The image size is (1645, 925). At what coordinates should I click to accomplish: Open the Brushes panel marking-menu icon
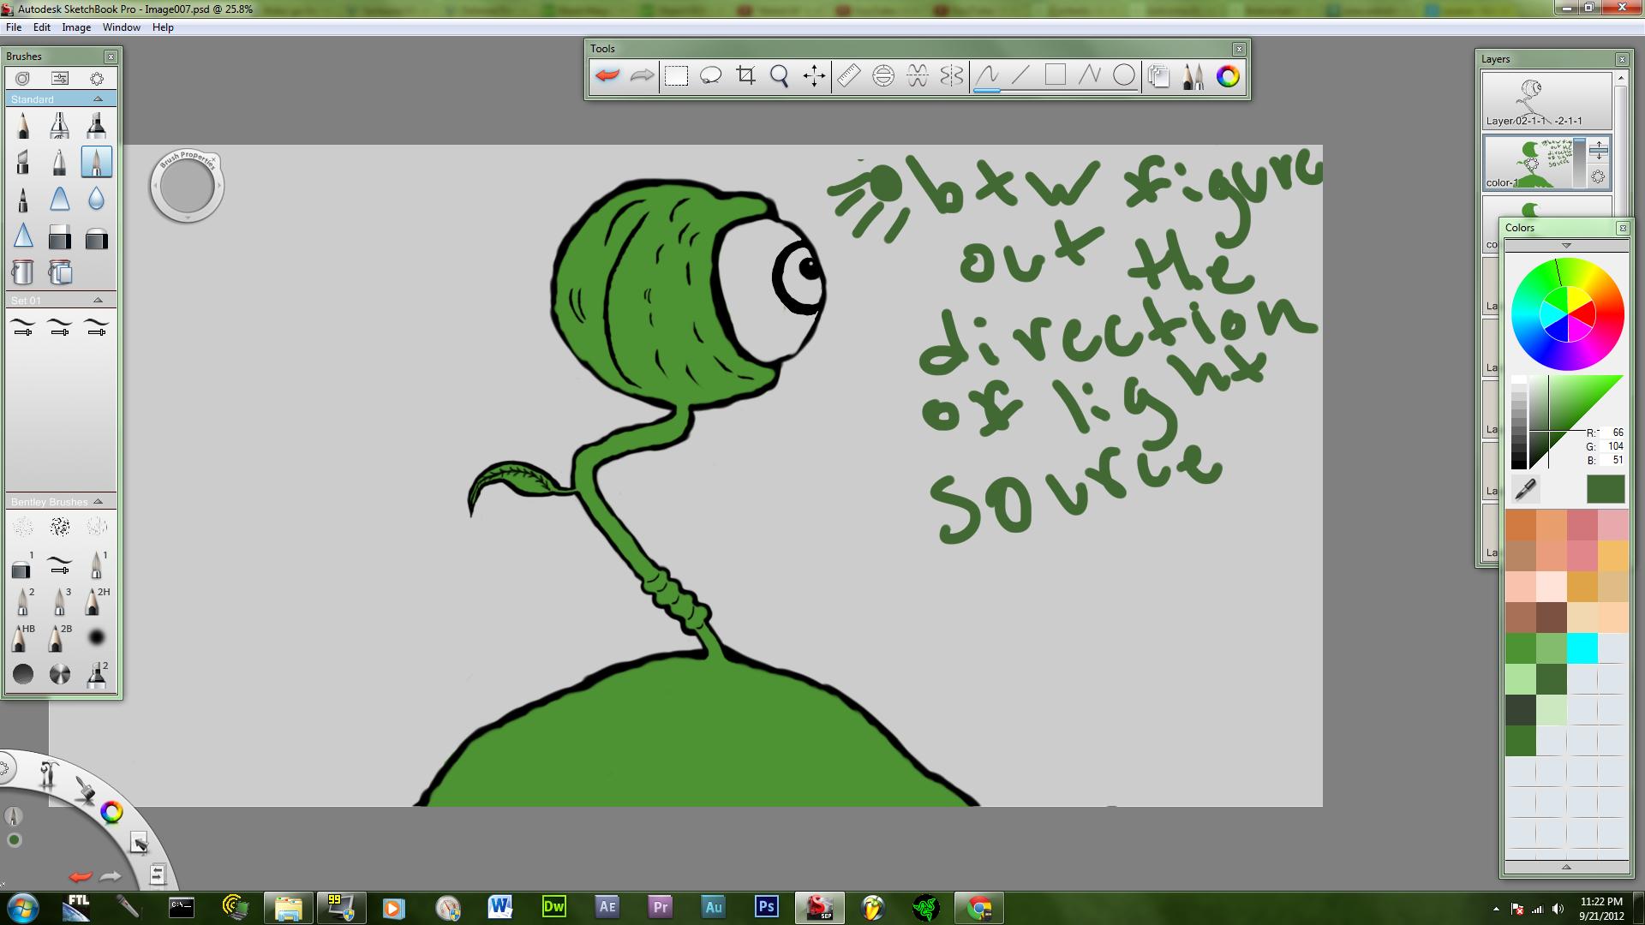click(97, 78)
